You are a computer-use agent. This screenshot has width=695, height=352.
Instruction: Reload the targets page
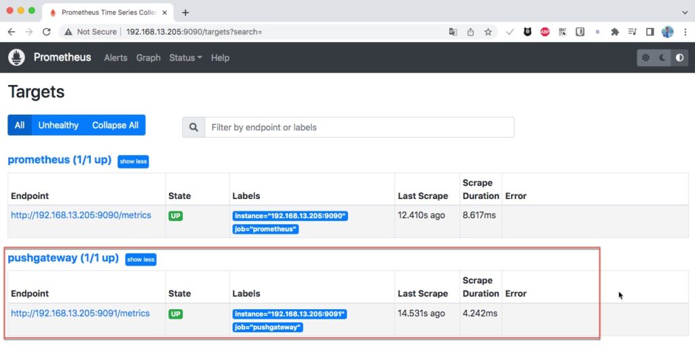point(47,32)
